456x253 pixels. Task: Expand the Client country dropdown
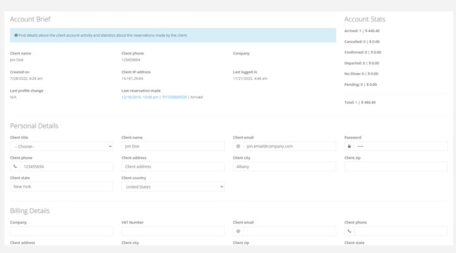(173, 187)
